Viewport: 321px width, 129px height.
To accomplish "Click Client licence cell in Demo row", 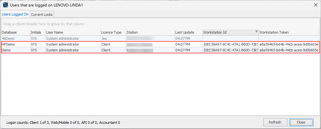I will coord(113,50).
